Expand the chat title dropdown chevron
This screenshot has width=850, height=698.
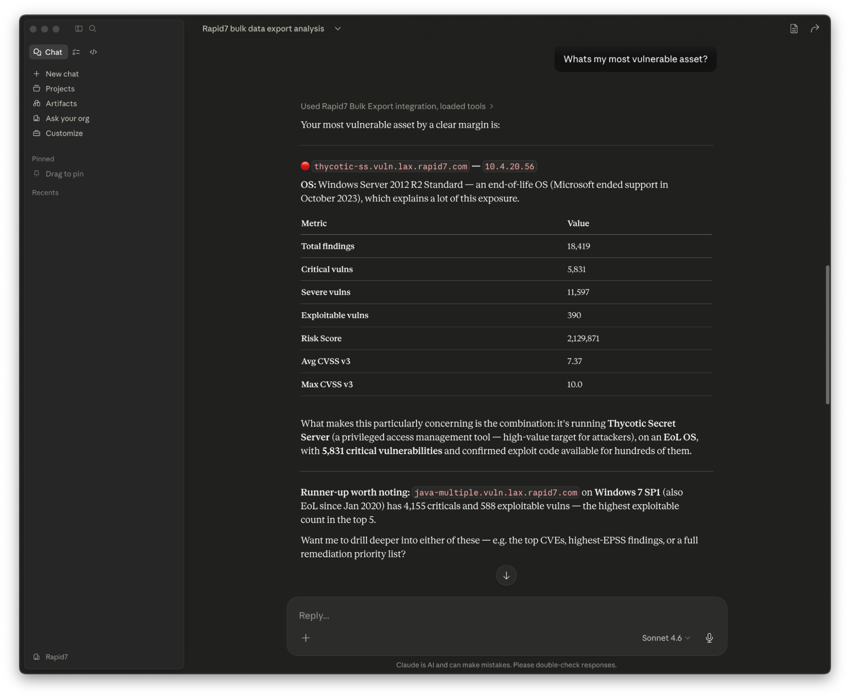tap(338, 28)
